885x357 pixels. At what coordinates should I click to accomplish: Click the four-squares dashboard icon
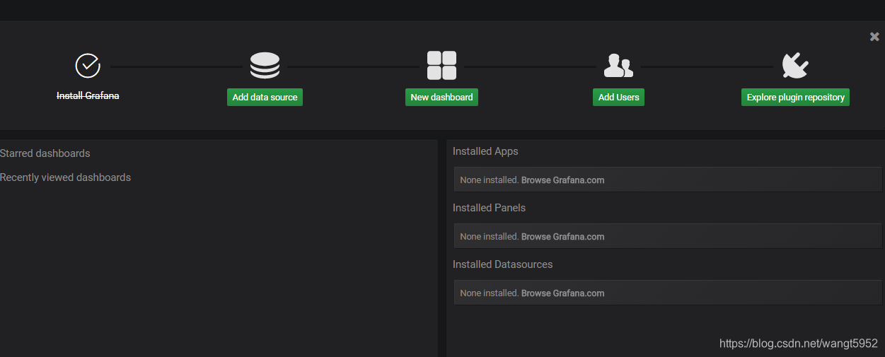tap(441, 66)
